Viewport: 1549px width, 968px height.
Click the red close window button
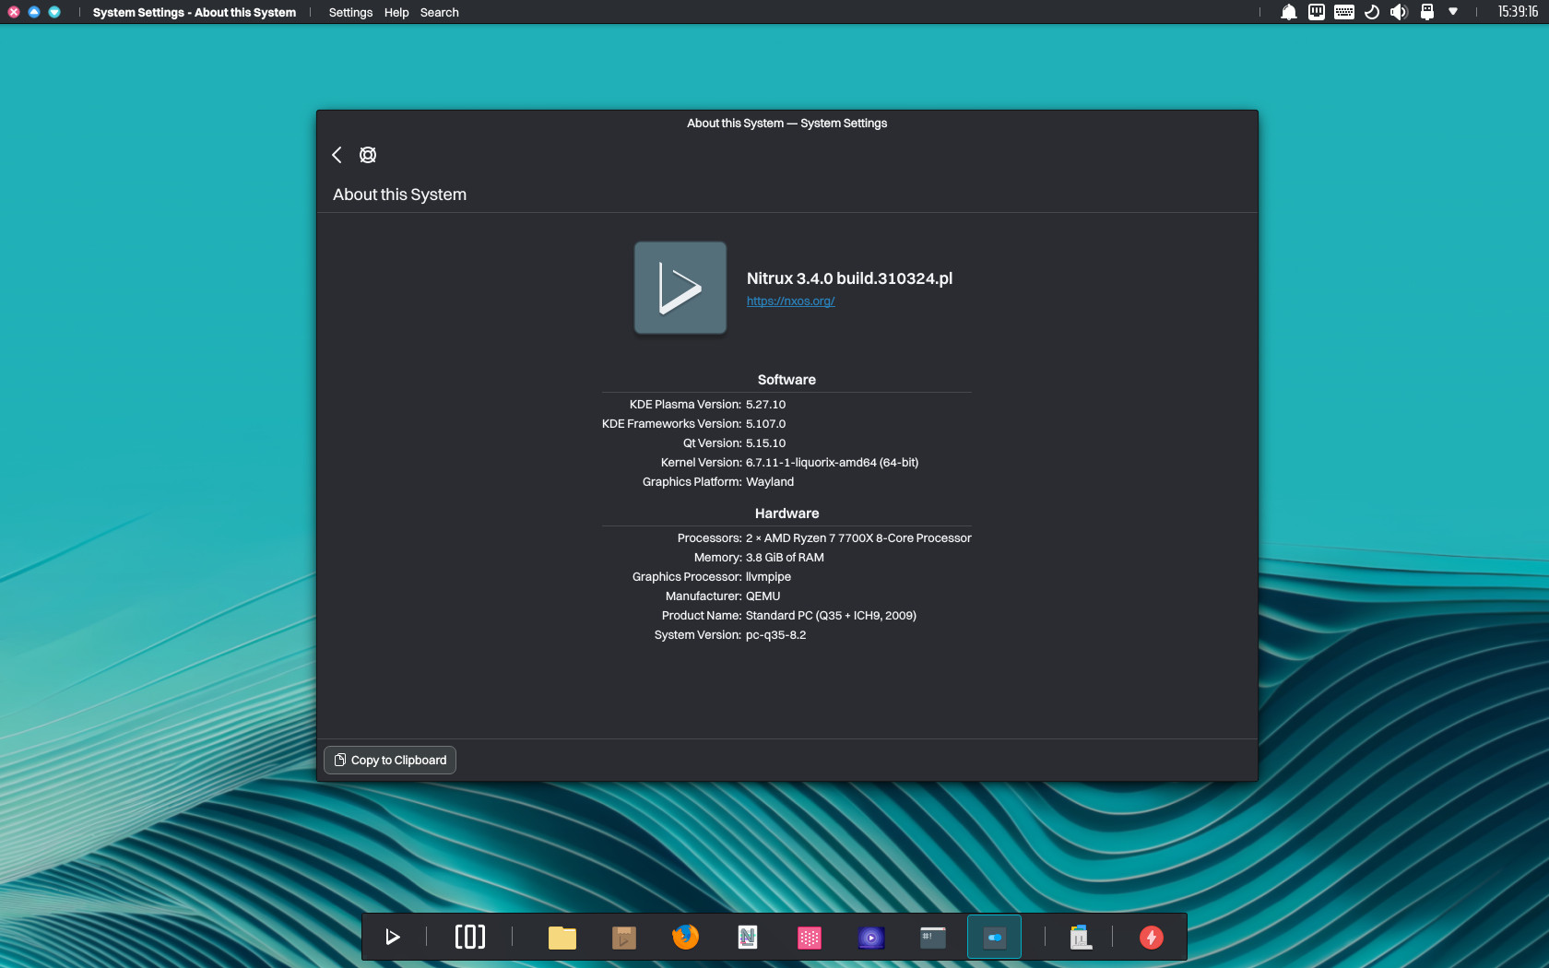click(x=14, y=12)
